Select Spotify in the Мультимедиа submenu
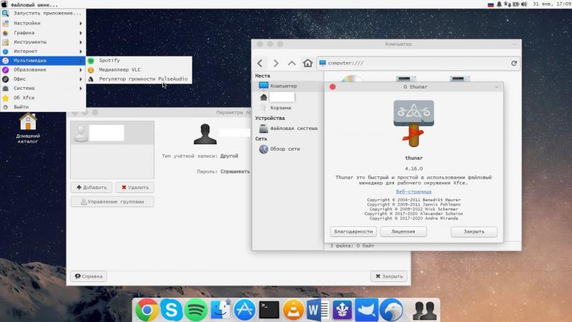This screenshot has height=322, width=572. (x=109, y=61)
